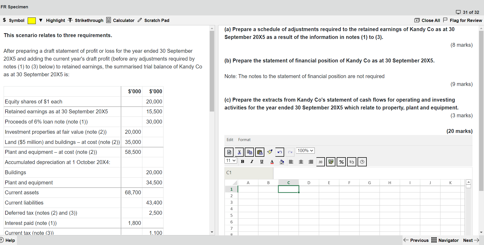Image resolution: width=484 pixels, height=245 pixels.
Task: Open the Navigator
Action: (x=445, y=240)
